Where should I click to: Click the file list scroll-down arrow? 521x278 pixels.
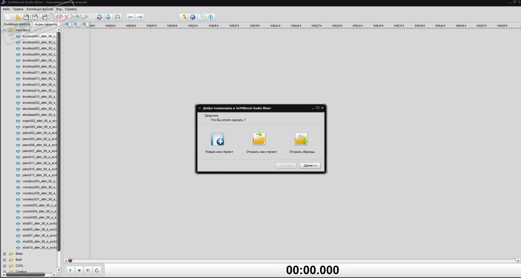pyautogui.click(x=58, y=270)
